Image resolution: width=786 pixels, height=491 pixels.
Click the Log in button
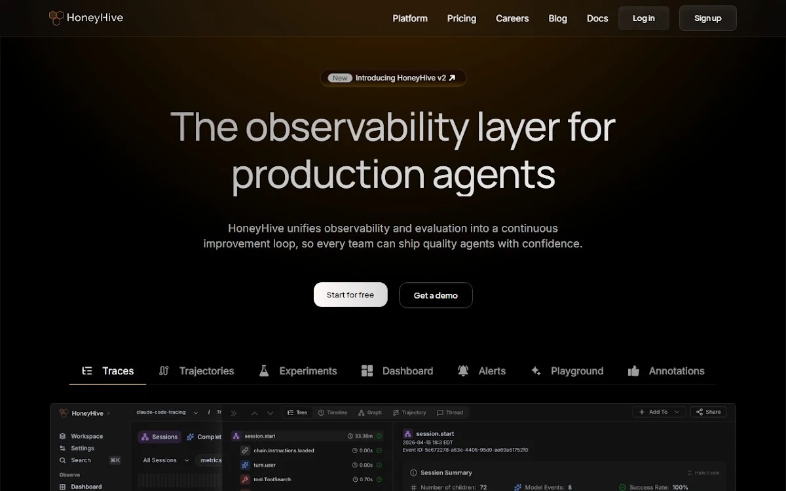(644, 18)
